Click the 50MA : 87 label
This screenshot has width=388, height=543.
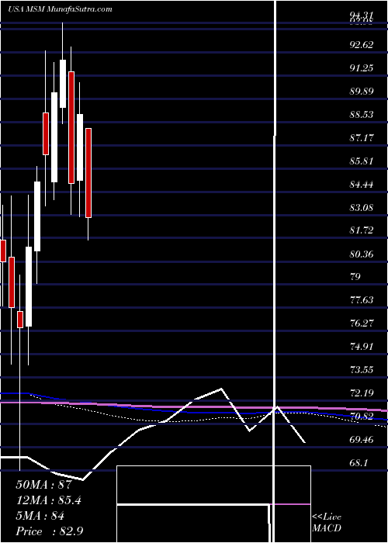point(43,485)
